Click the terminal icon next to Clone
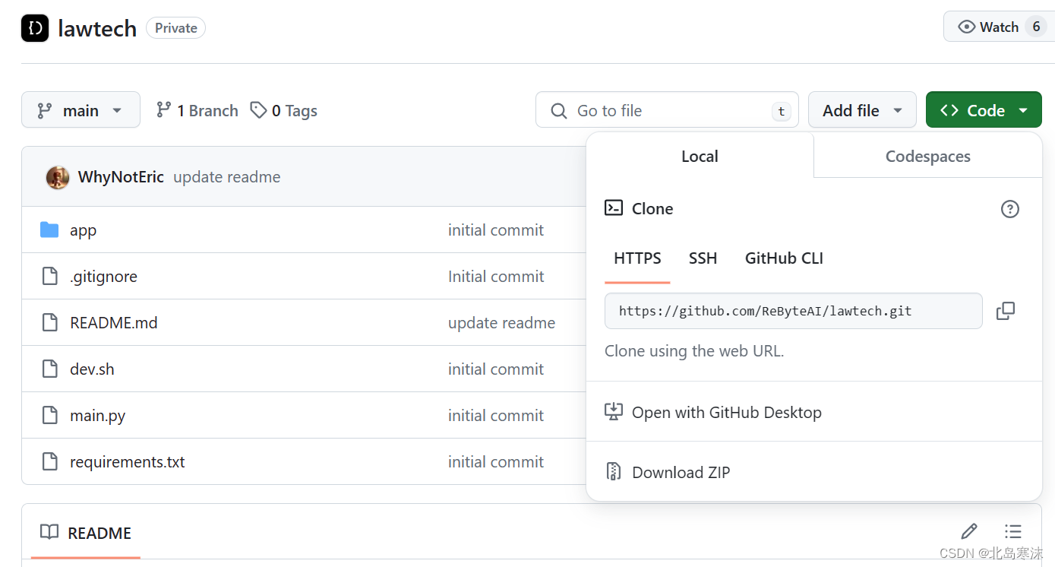Screen dimensions: 1055x567 coord(614,207)
